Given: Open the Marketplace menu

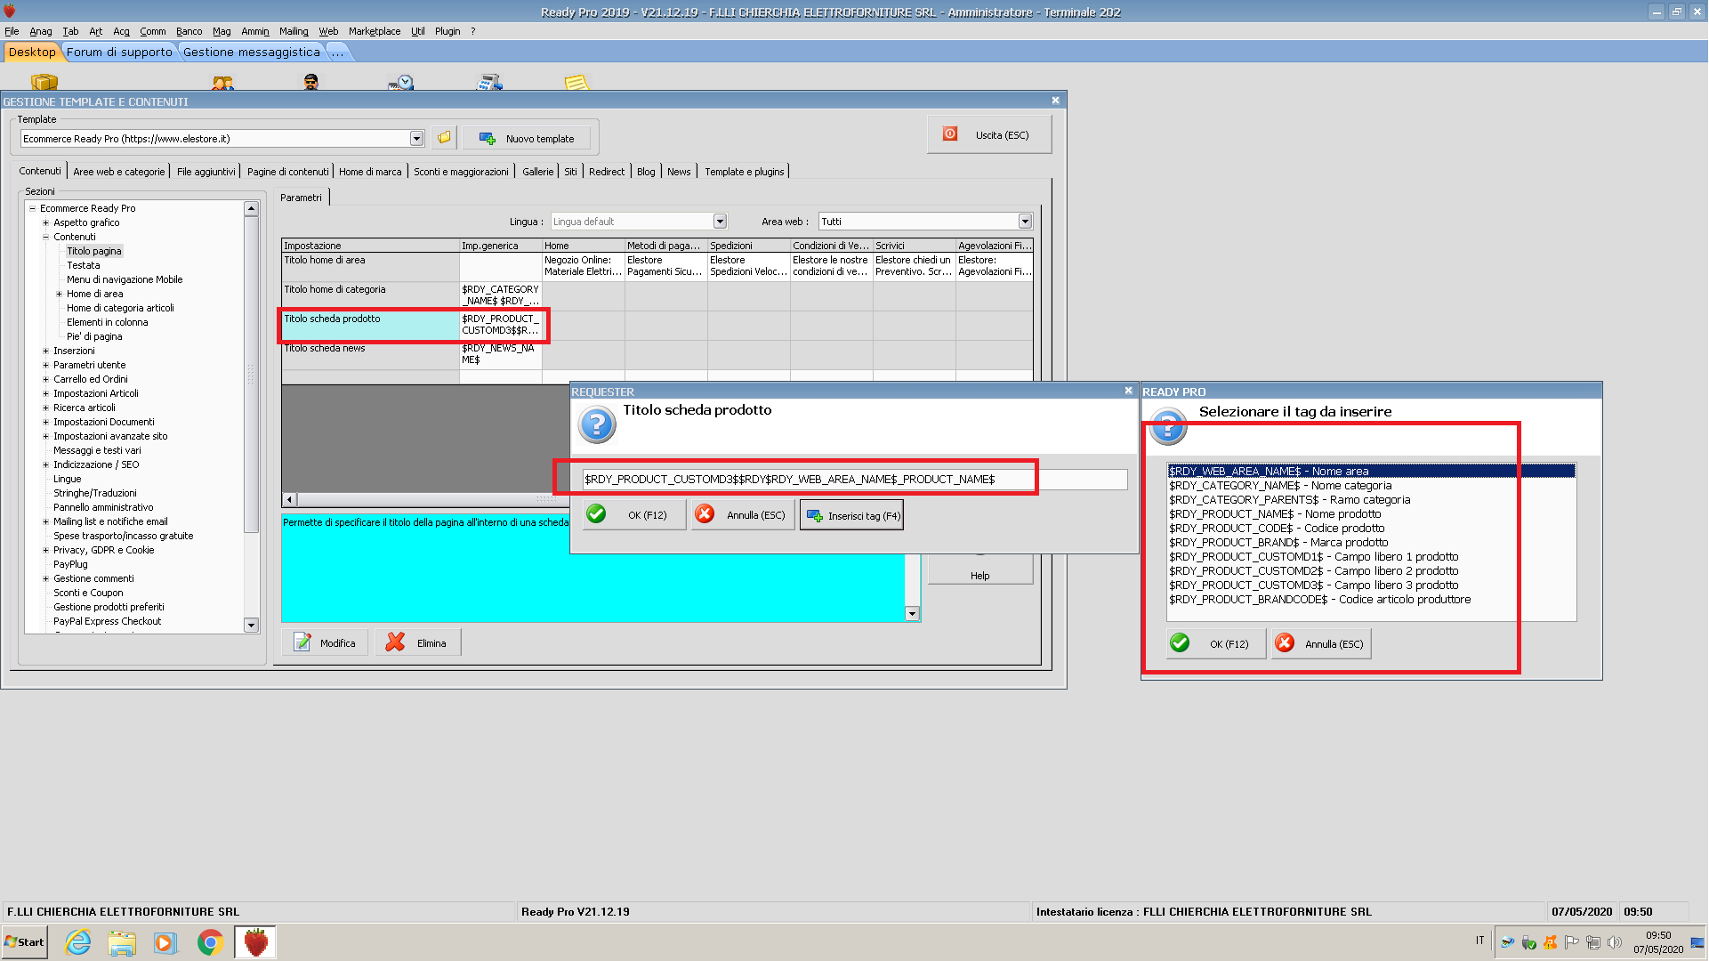Looking at the screenshot, I should (374, 31).
